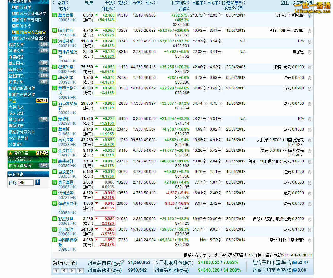Open the 華泰瑞銀 stock name link
This screenshot has height=278, width=333.
[x=66, y=15]
